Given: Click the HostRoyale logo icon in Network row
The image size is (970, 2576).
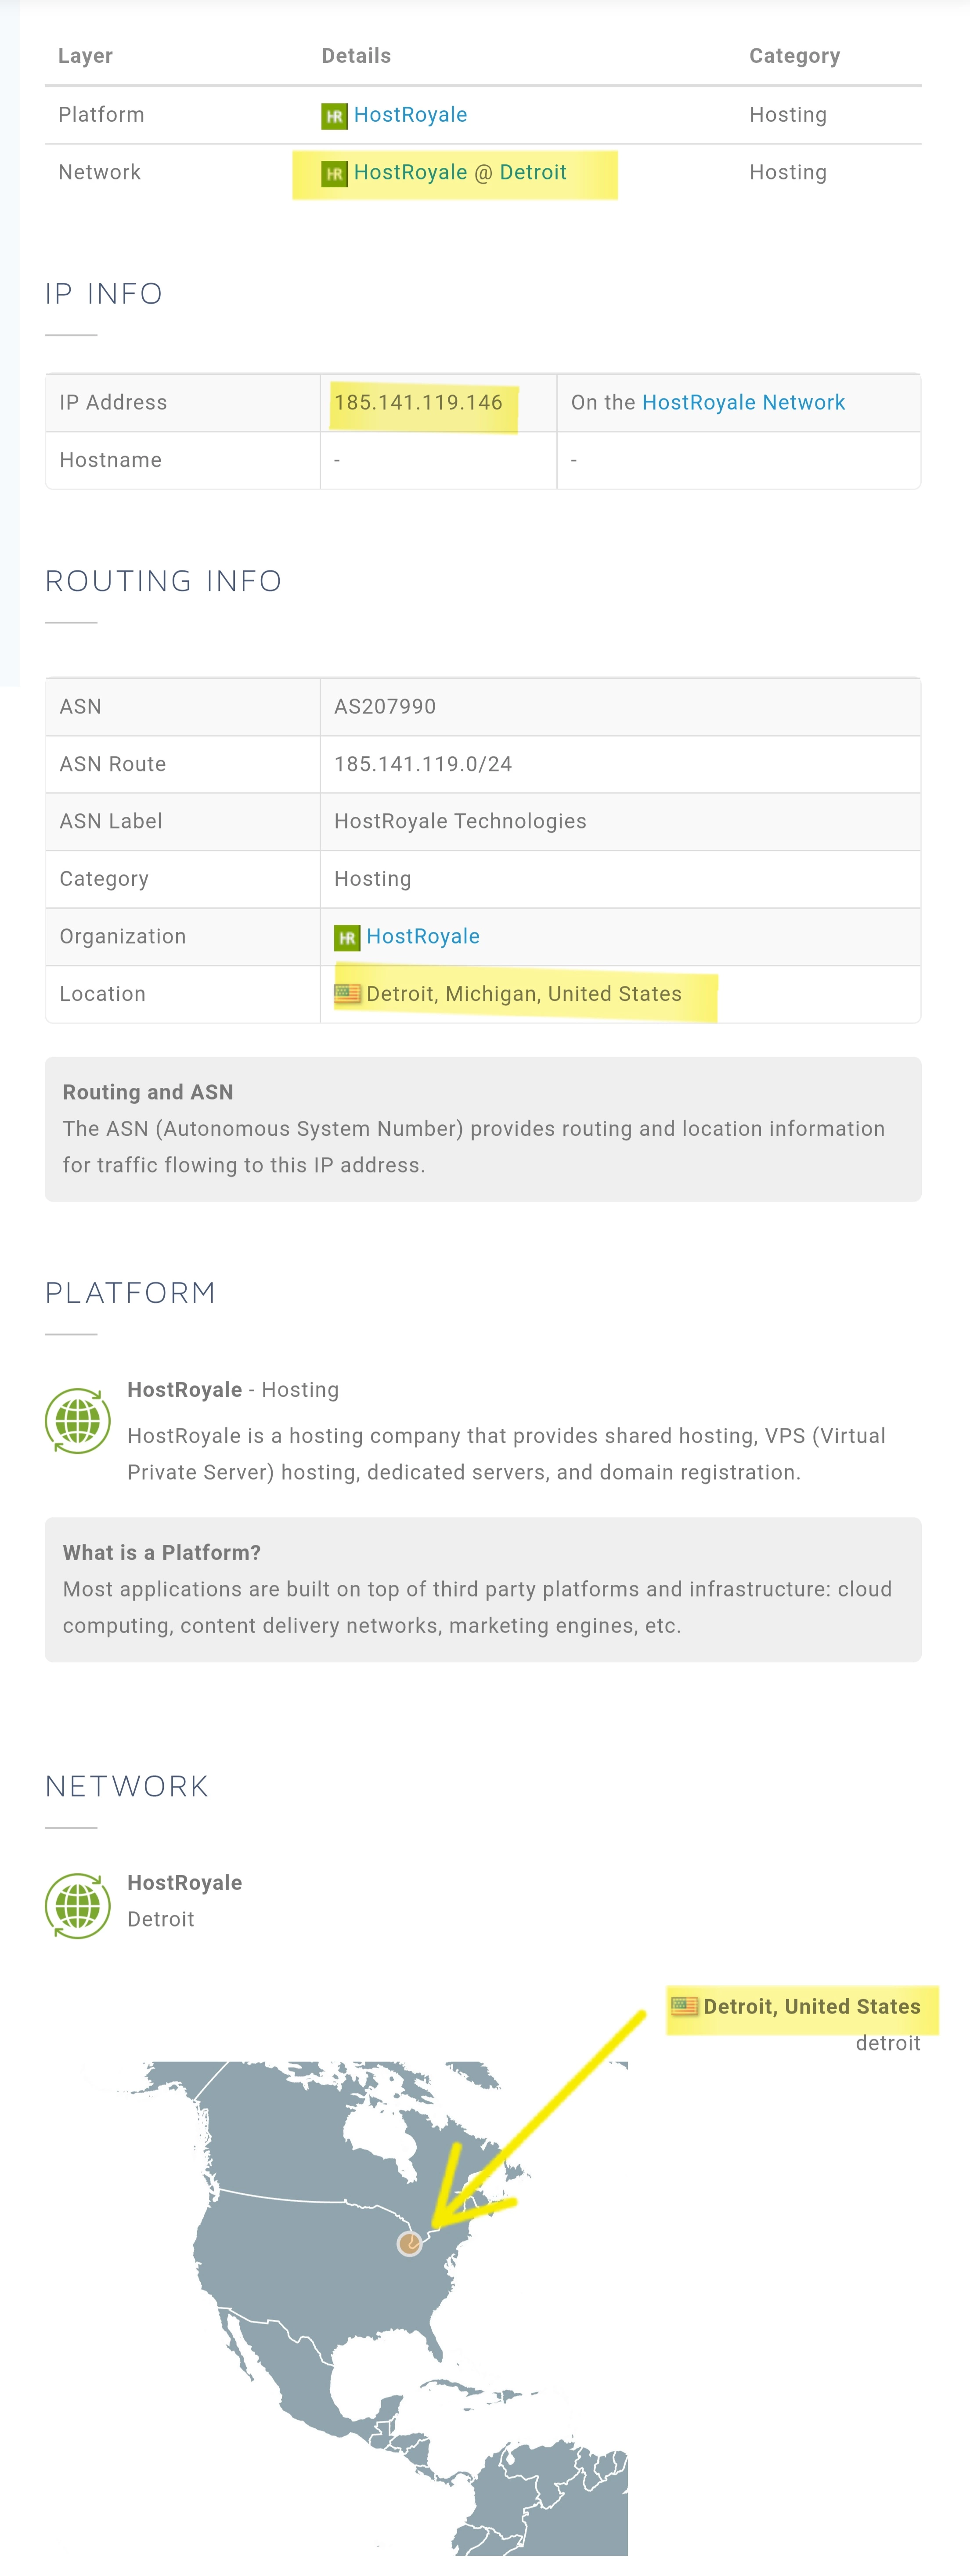Looking at the screenshot, I should pos(334,174).
